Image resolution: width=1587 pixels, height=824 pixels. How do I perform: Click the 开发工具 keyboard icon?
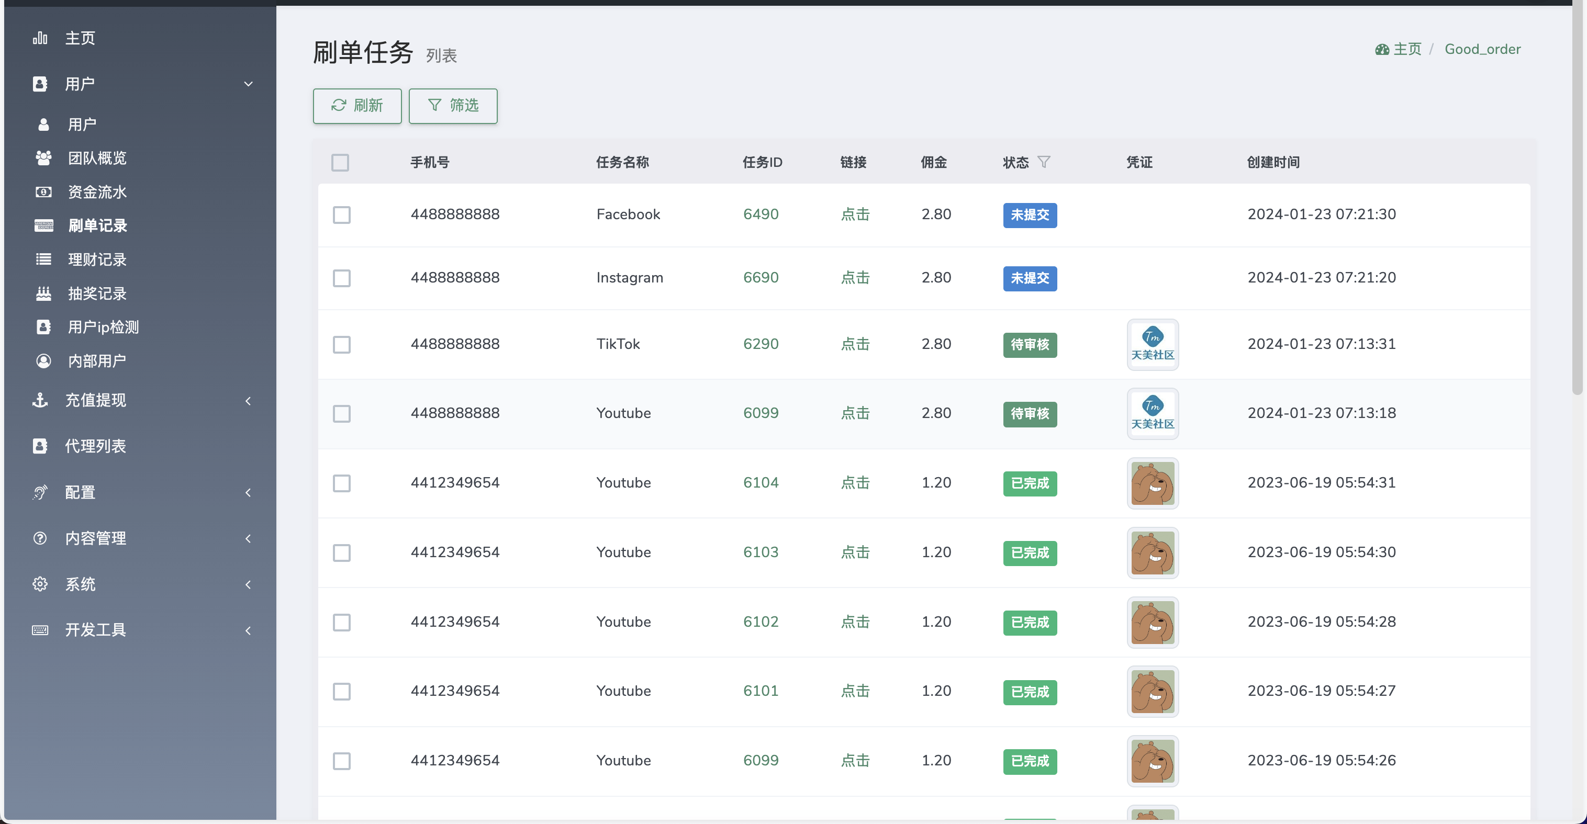tap(40, 630)
